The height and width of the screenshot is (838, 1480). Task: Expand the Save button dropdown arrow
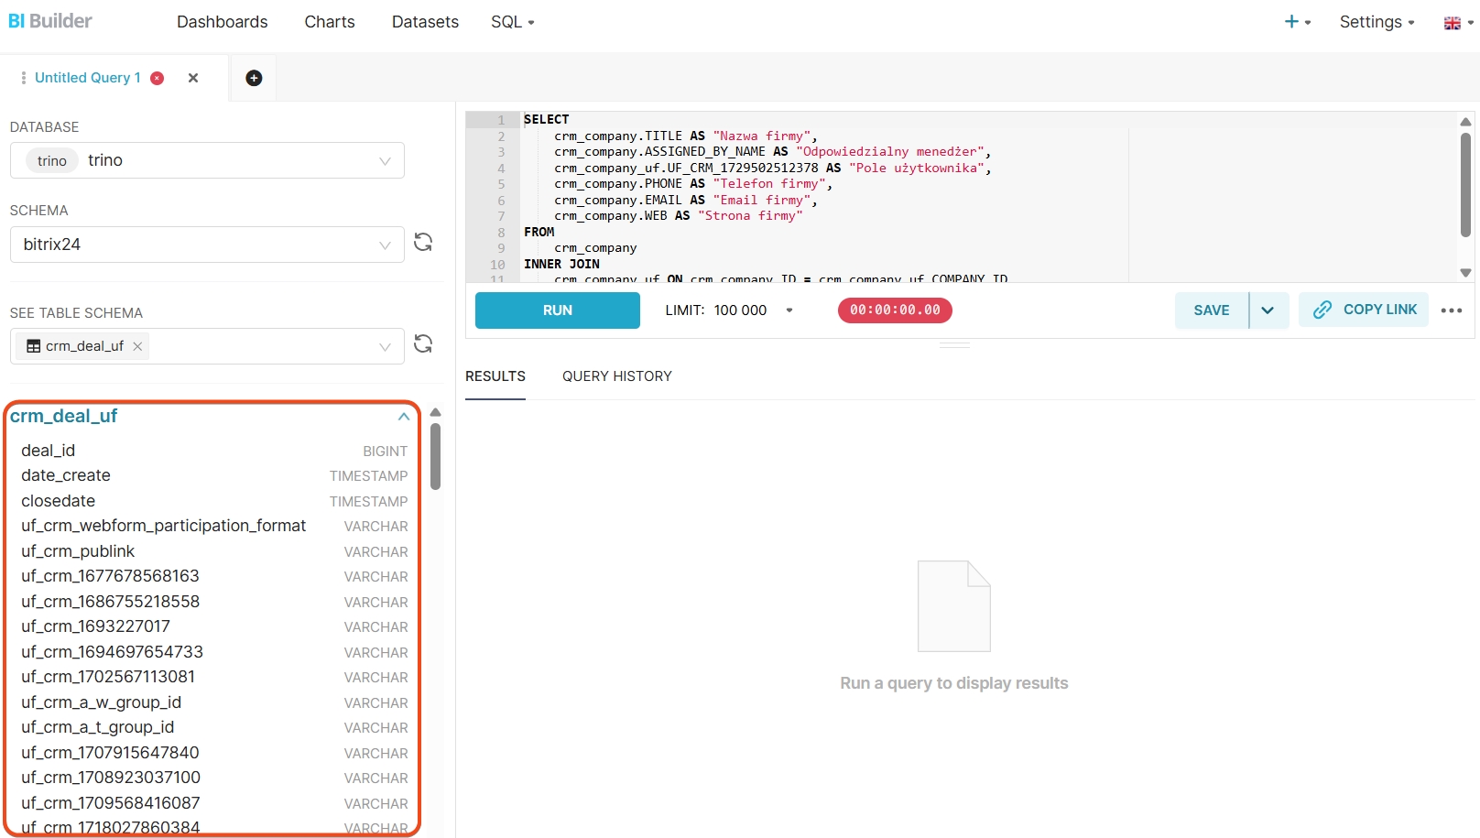1268,310
